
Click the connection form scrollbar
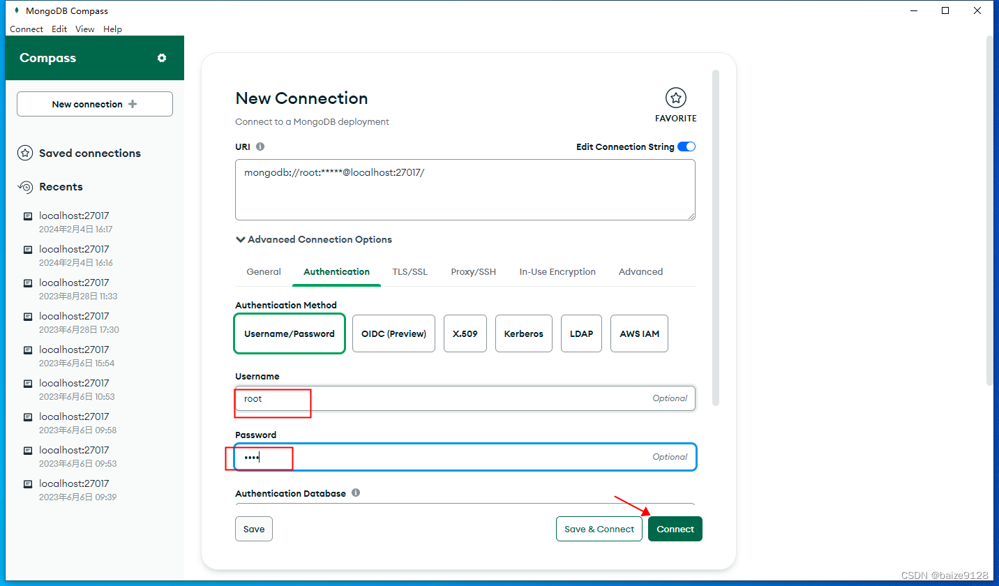pyautogui.click(x=716, y=237)
